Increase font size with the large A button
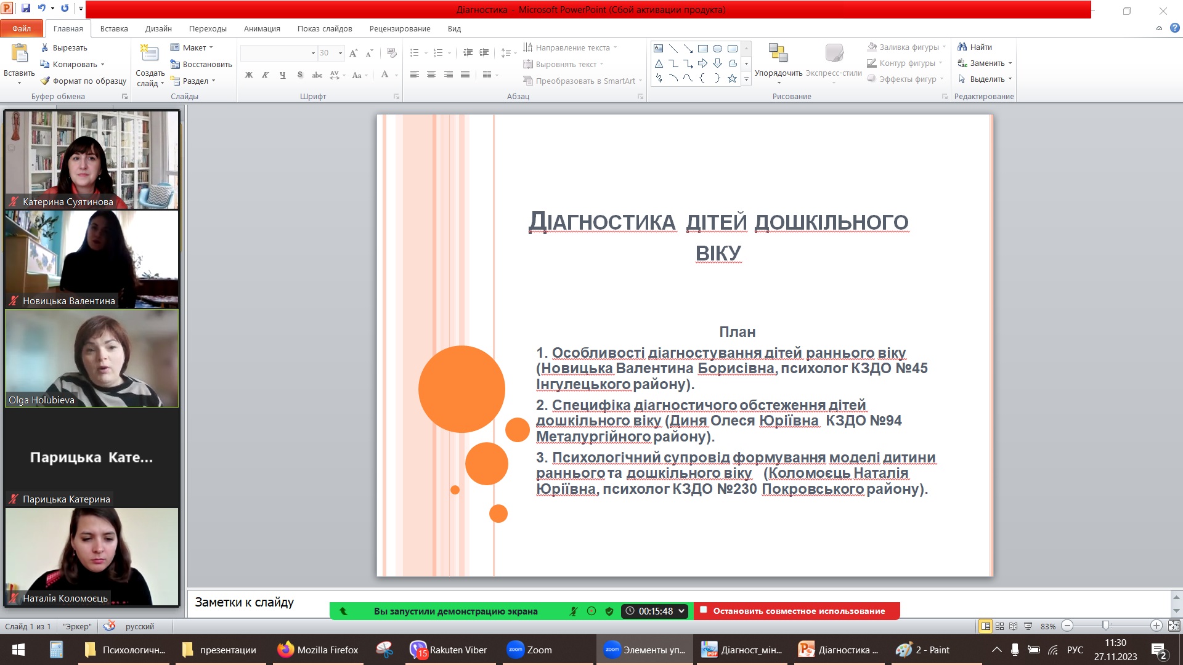Image resolution: width=1183 pixels, height=665 pixels. 353,53
